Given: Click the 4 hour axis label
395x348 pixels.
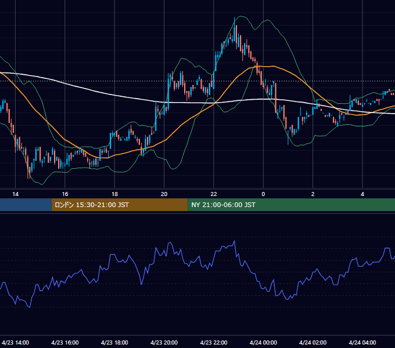Looking at the screenshot, I should 362,194.
